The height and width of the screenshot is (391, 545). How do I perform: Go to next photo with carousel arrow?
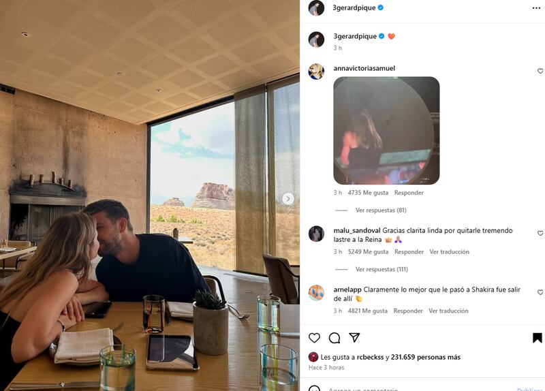pyautogui.click(x=287, y=199)
